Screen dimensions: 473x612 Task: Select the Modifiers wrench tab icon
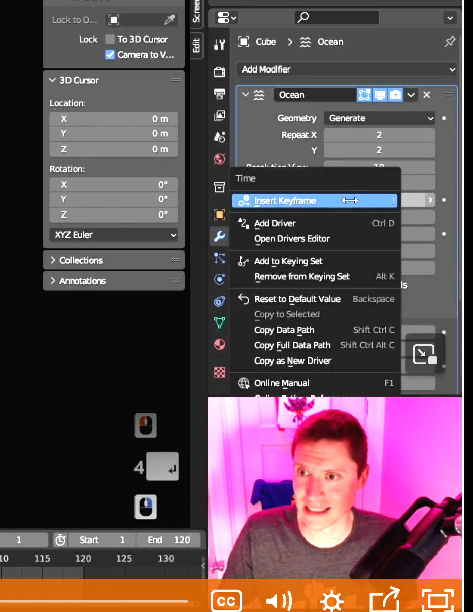pos(219,236)
